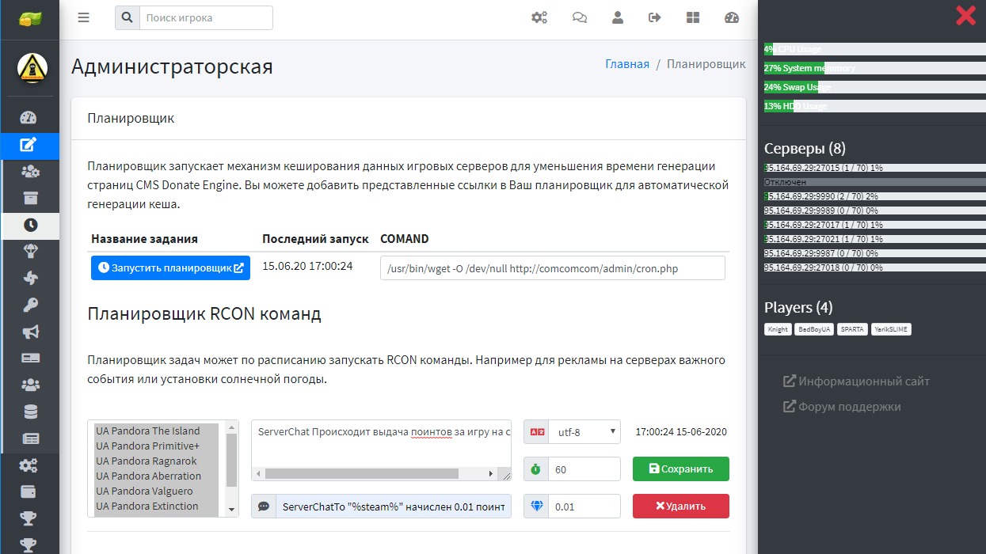Click the sign-out arrow icon

click(x=655, y=17)
